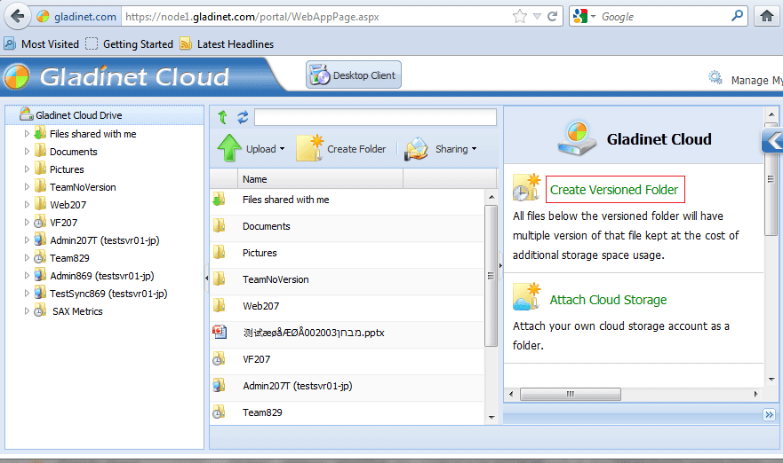Select Pictures folder icon in tree
Image resolution: width=783 pixels, height=463 pixels.
click(x=40, y=169)
